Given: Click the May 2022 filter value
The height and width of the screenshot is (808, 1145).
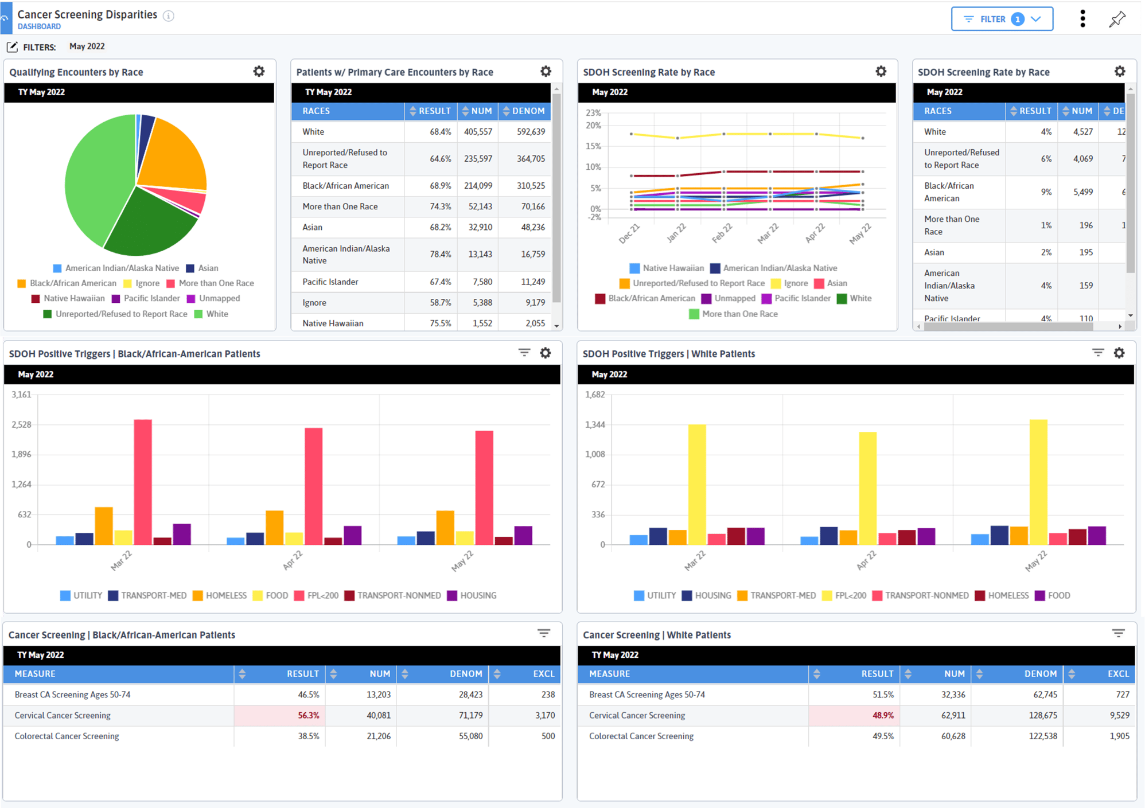Looking at the screenshot, I should [87, 46].
